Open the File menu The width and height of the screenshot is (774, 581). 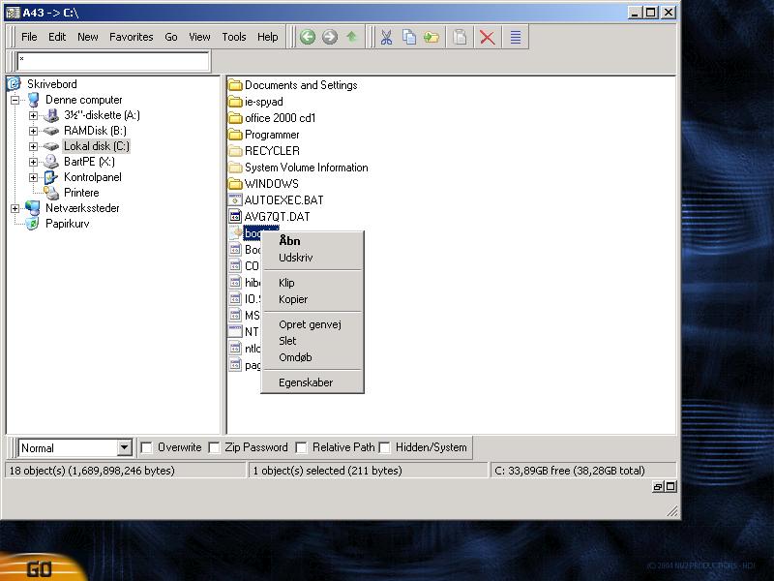tap(29, 37)
